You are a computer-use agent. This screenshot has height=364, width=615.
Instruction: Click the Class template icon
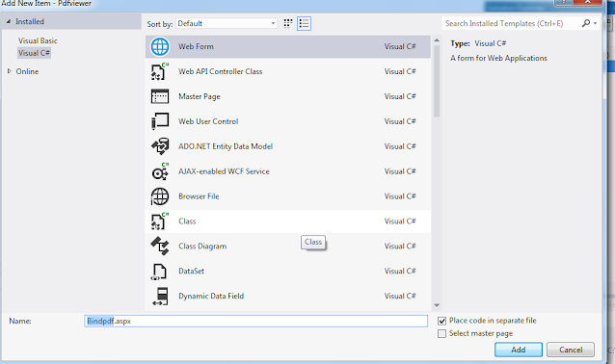160,221
